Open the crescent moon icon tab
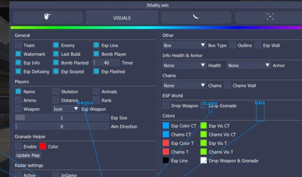Viewport: 302px width, 177px height. (196, 17)
